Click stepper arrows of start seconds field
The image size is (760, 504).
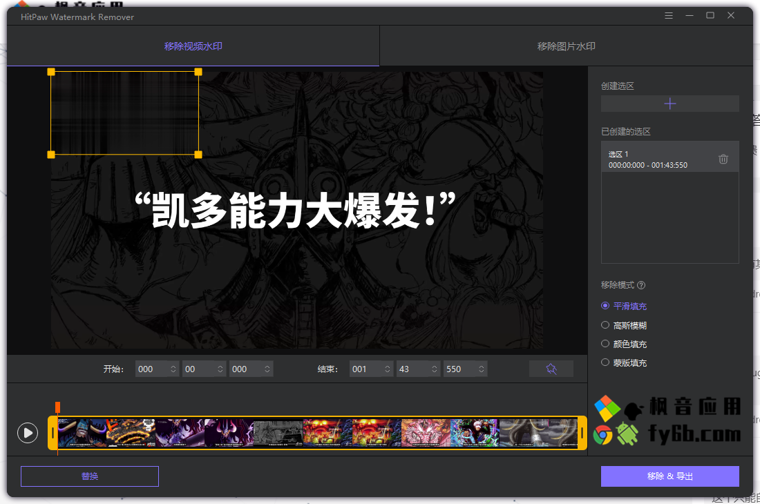[x=220, y=369]
